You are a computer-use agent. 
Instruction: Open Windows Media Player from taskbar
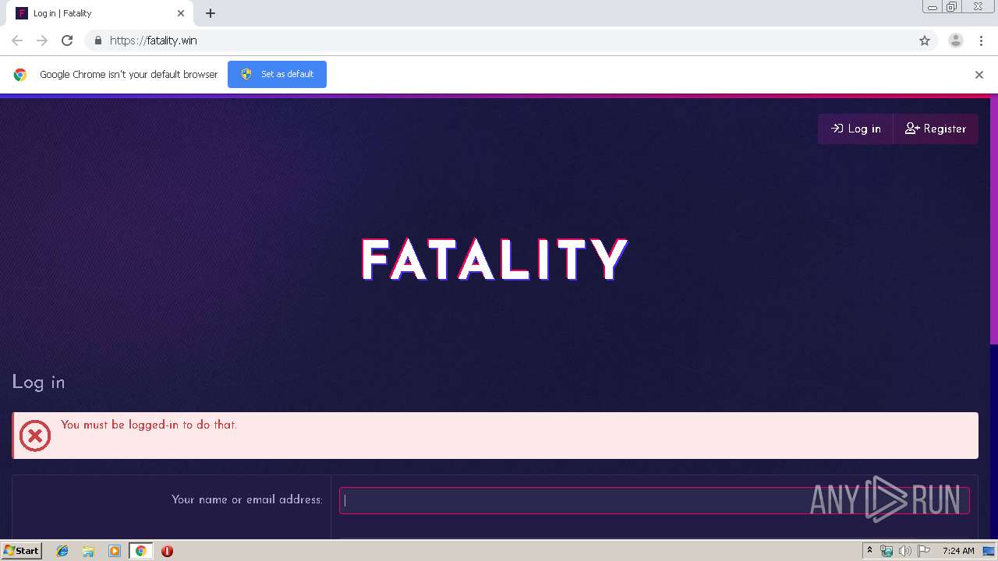(115, 551)
